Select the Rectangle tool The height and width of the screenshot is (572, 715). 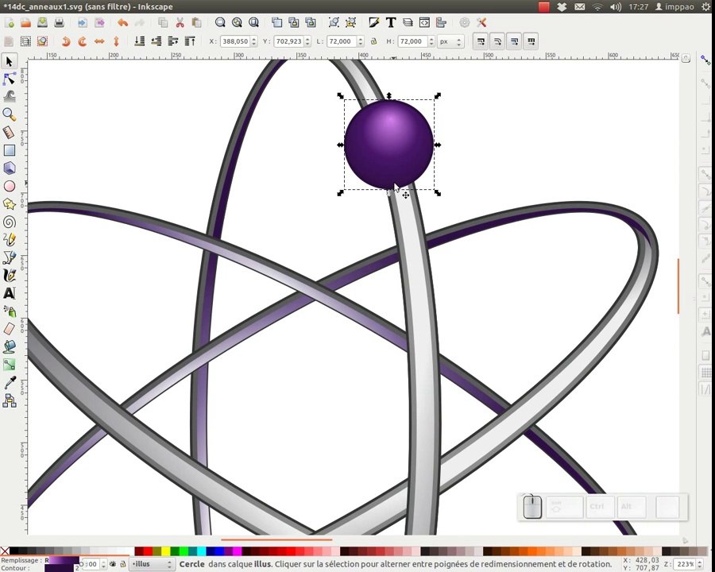coord(9,150)
